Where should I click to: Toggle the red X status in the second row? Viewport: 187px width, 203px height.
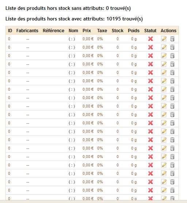[150, 47]
